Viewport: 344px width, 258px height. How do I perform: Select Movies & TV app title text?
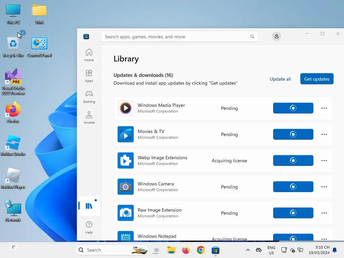pos(151,131)
